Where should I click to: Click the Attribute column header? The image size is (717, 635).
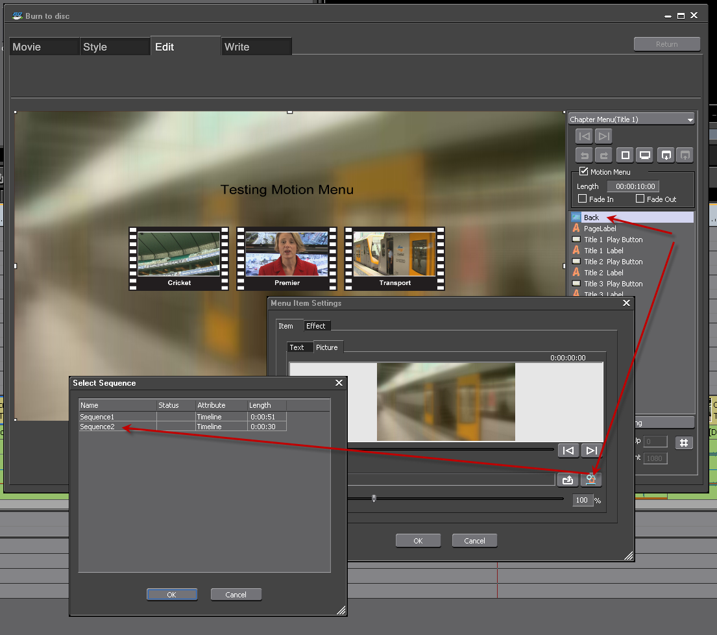coord(221,405)
